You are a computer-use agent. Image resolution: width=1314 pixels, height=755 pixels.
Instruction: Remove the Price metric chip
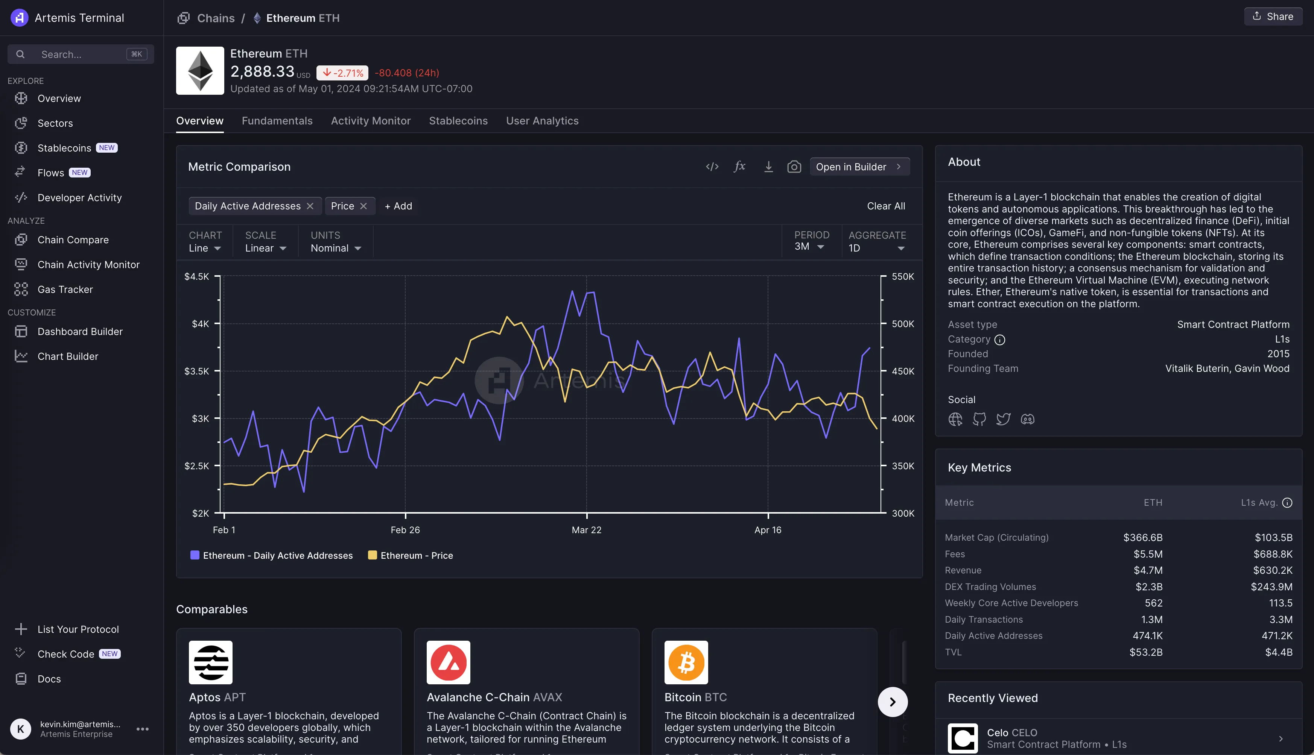364,206
